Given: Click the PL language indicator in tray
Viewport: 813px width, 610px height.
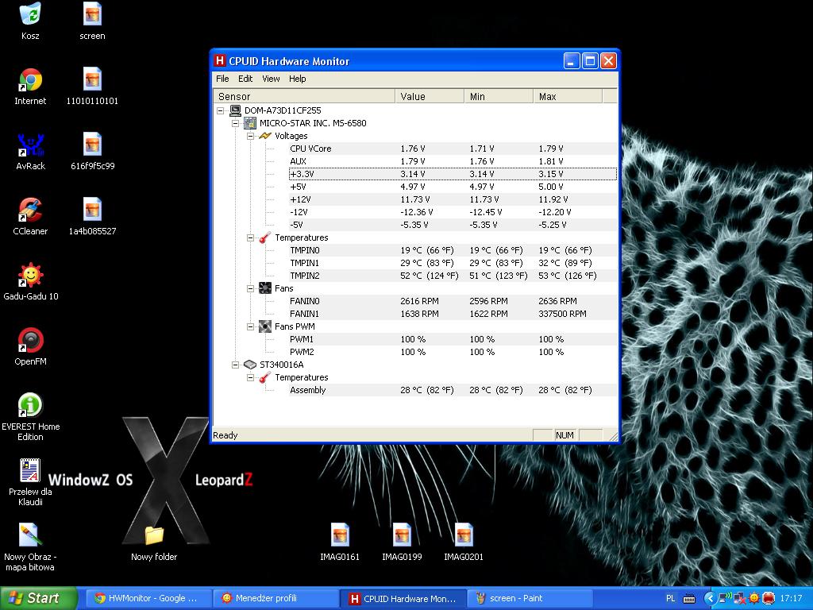Looking at the screenshot, I should [670, 598].
